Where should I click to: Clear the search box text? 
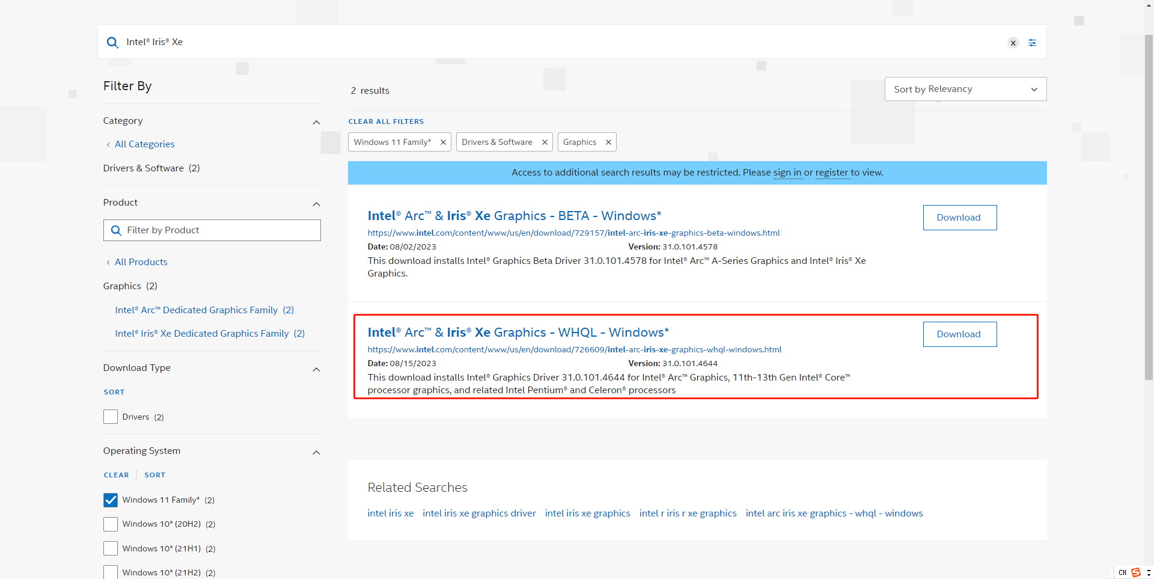click(1013, 43)
